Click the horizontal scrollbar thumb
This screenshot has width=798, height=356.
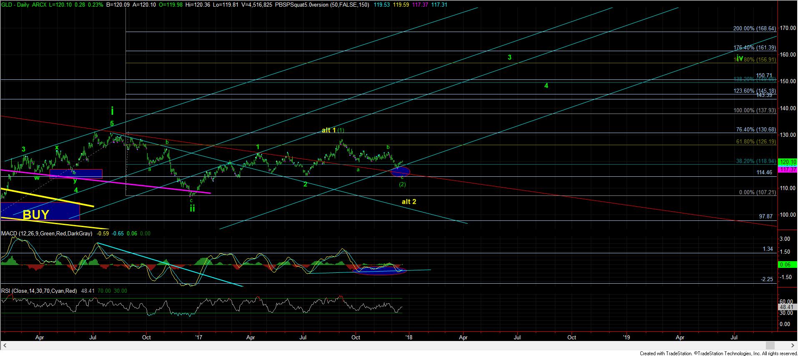[770, 346]
